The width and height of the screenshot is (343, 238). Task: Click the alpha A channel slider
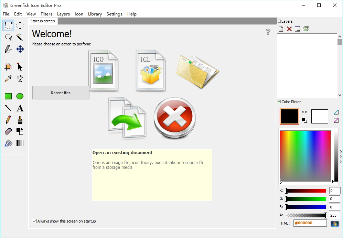coord(306,215)
